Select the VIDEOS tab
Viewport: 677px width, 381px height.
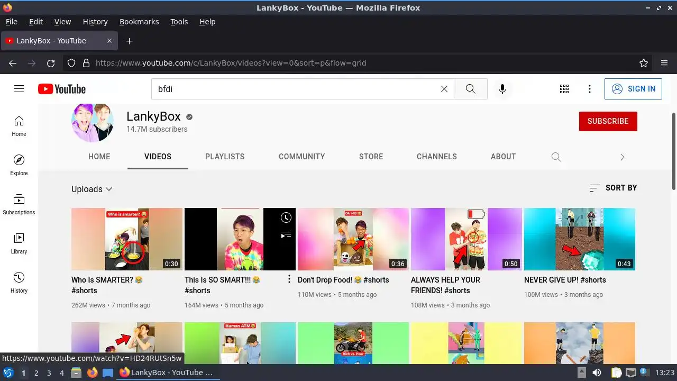click(x=158, y=157)
